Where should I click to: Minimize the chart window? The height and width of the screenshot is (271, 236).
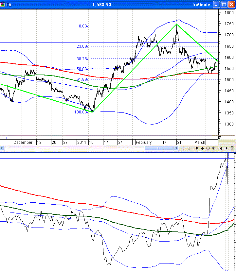[216, 5]
